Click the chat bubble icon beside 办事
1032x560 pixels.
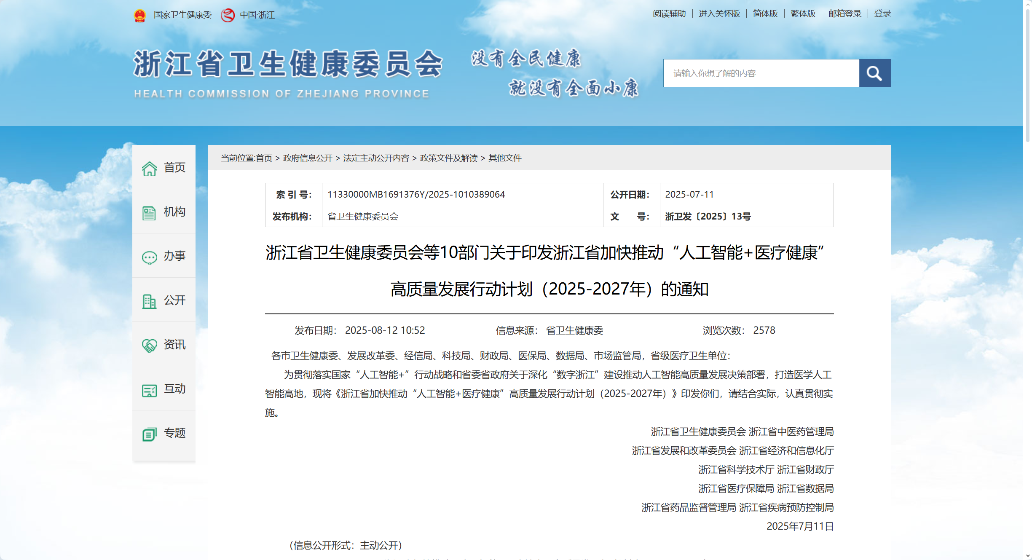149,257
